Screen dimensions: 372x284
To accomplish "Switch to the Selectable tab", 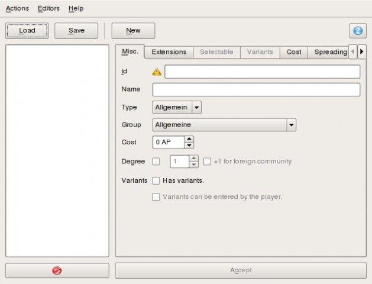I will 216,52.
